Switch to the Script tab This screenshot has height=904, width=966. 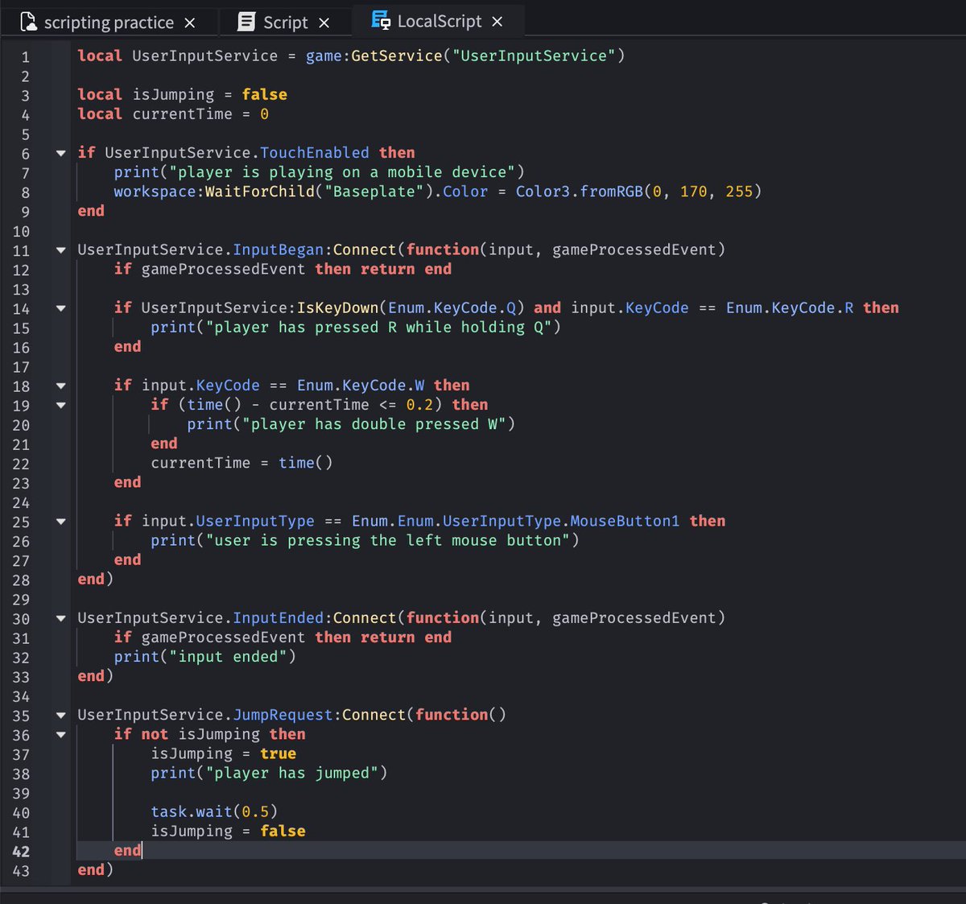tap(285, 23)
